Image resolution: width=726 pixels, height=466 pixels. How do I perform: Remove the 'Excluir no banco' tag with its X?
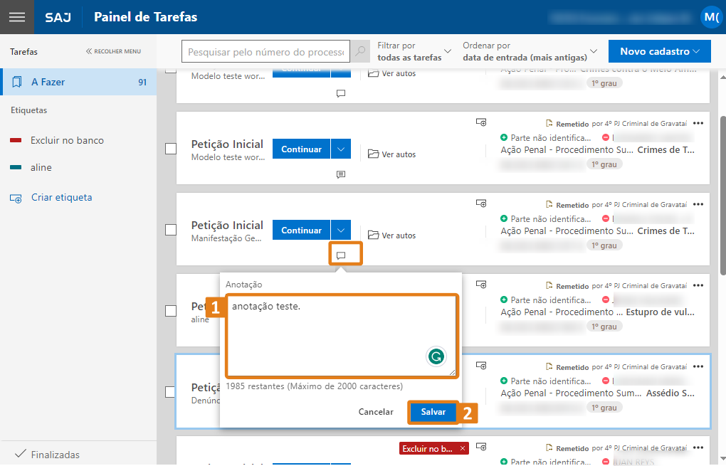pos(463,448)
